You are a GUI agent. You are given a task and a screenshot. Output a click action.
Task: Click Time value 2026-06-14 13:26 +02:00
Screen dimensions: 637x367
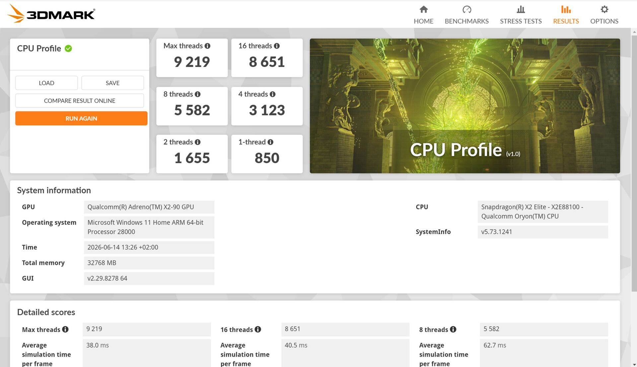pyautogui.click(x=149, y=247)
